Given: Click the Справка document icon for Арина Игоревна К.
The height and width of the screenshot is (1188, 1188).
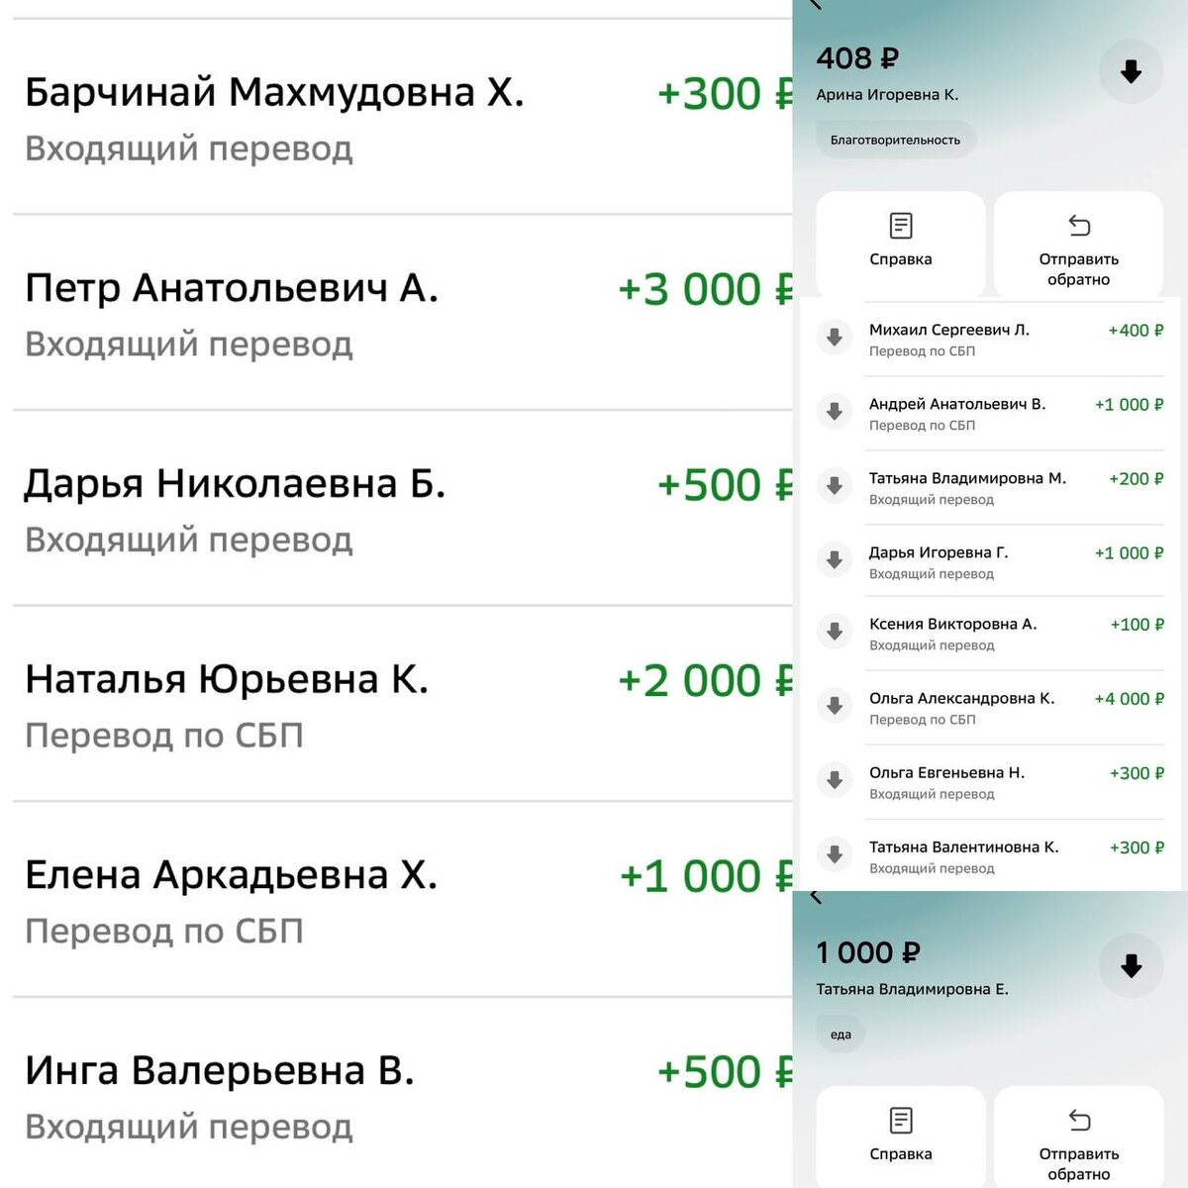Looking at the screenshot, I should tap(900, 226).
